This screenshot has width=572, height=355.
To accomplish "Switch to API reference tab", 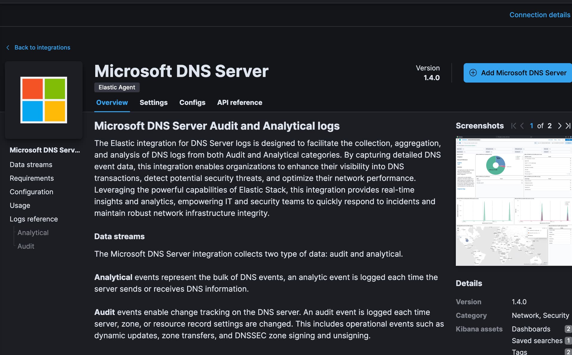I will [x=240, y=103].
